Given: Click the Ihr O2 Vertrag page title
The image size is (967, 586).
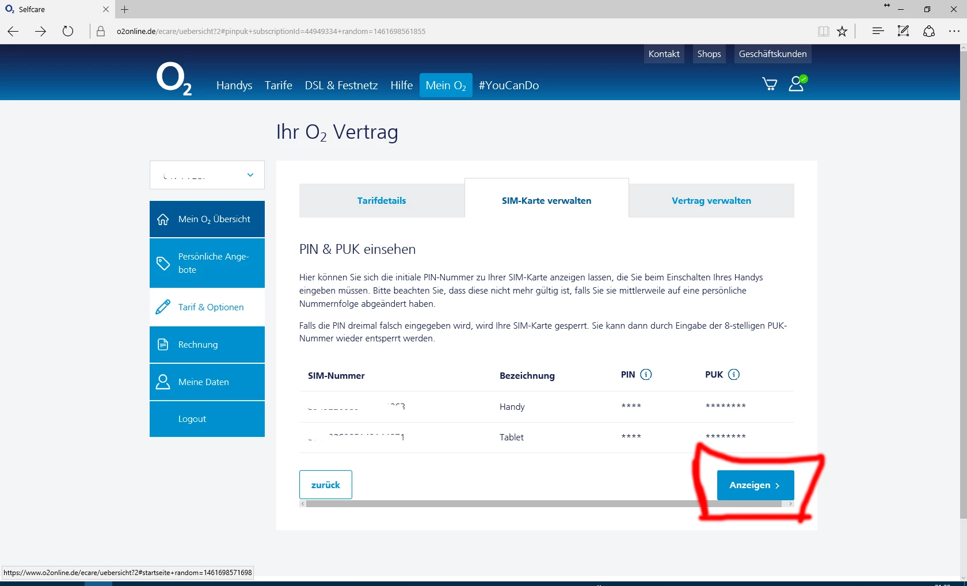Looking at the screenshot, I should tap(337, 132).
